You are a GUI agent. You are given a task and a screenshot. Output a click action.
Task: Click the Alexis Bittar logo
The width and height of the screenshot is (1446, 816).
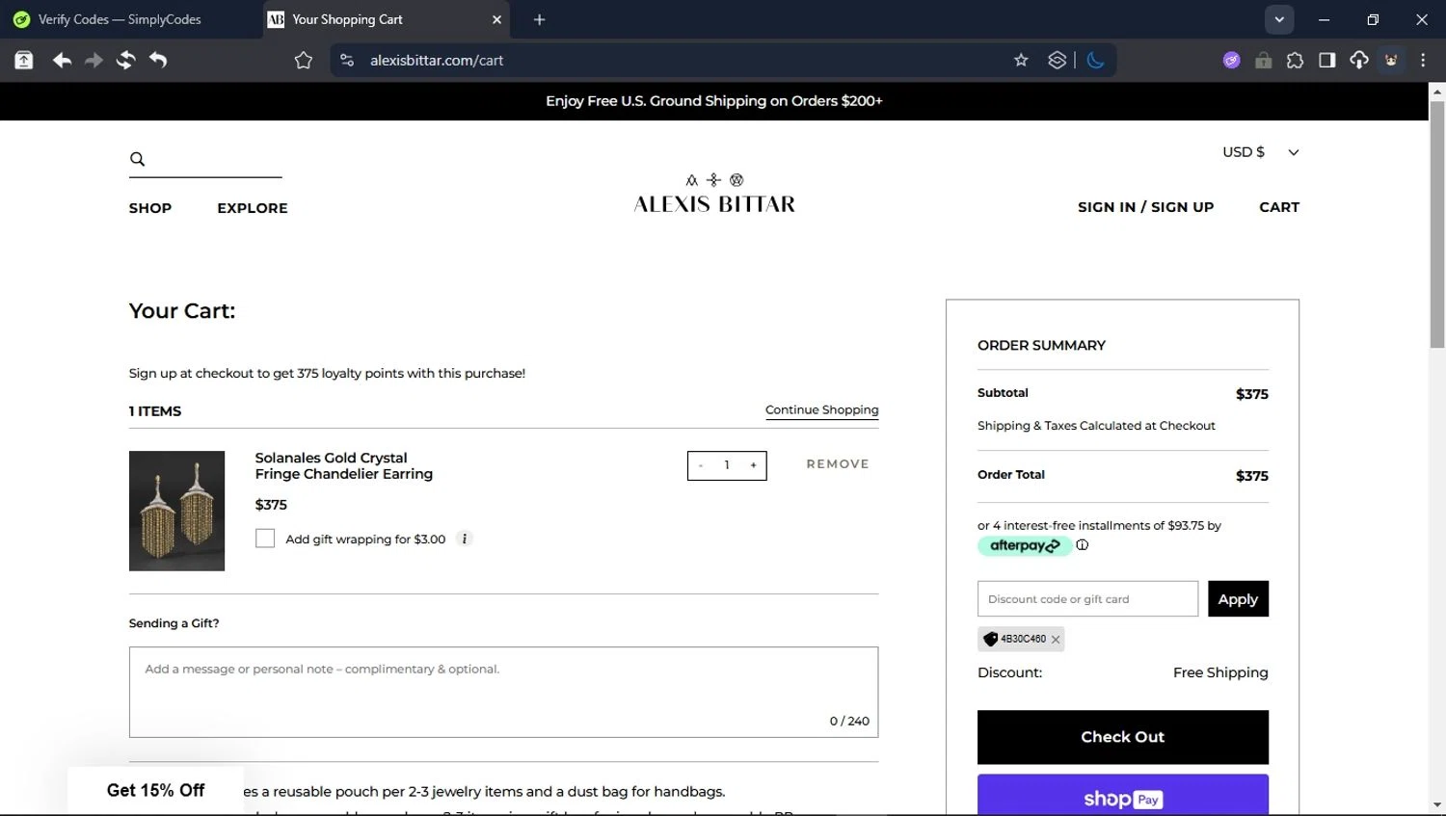point(714,194)
